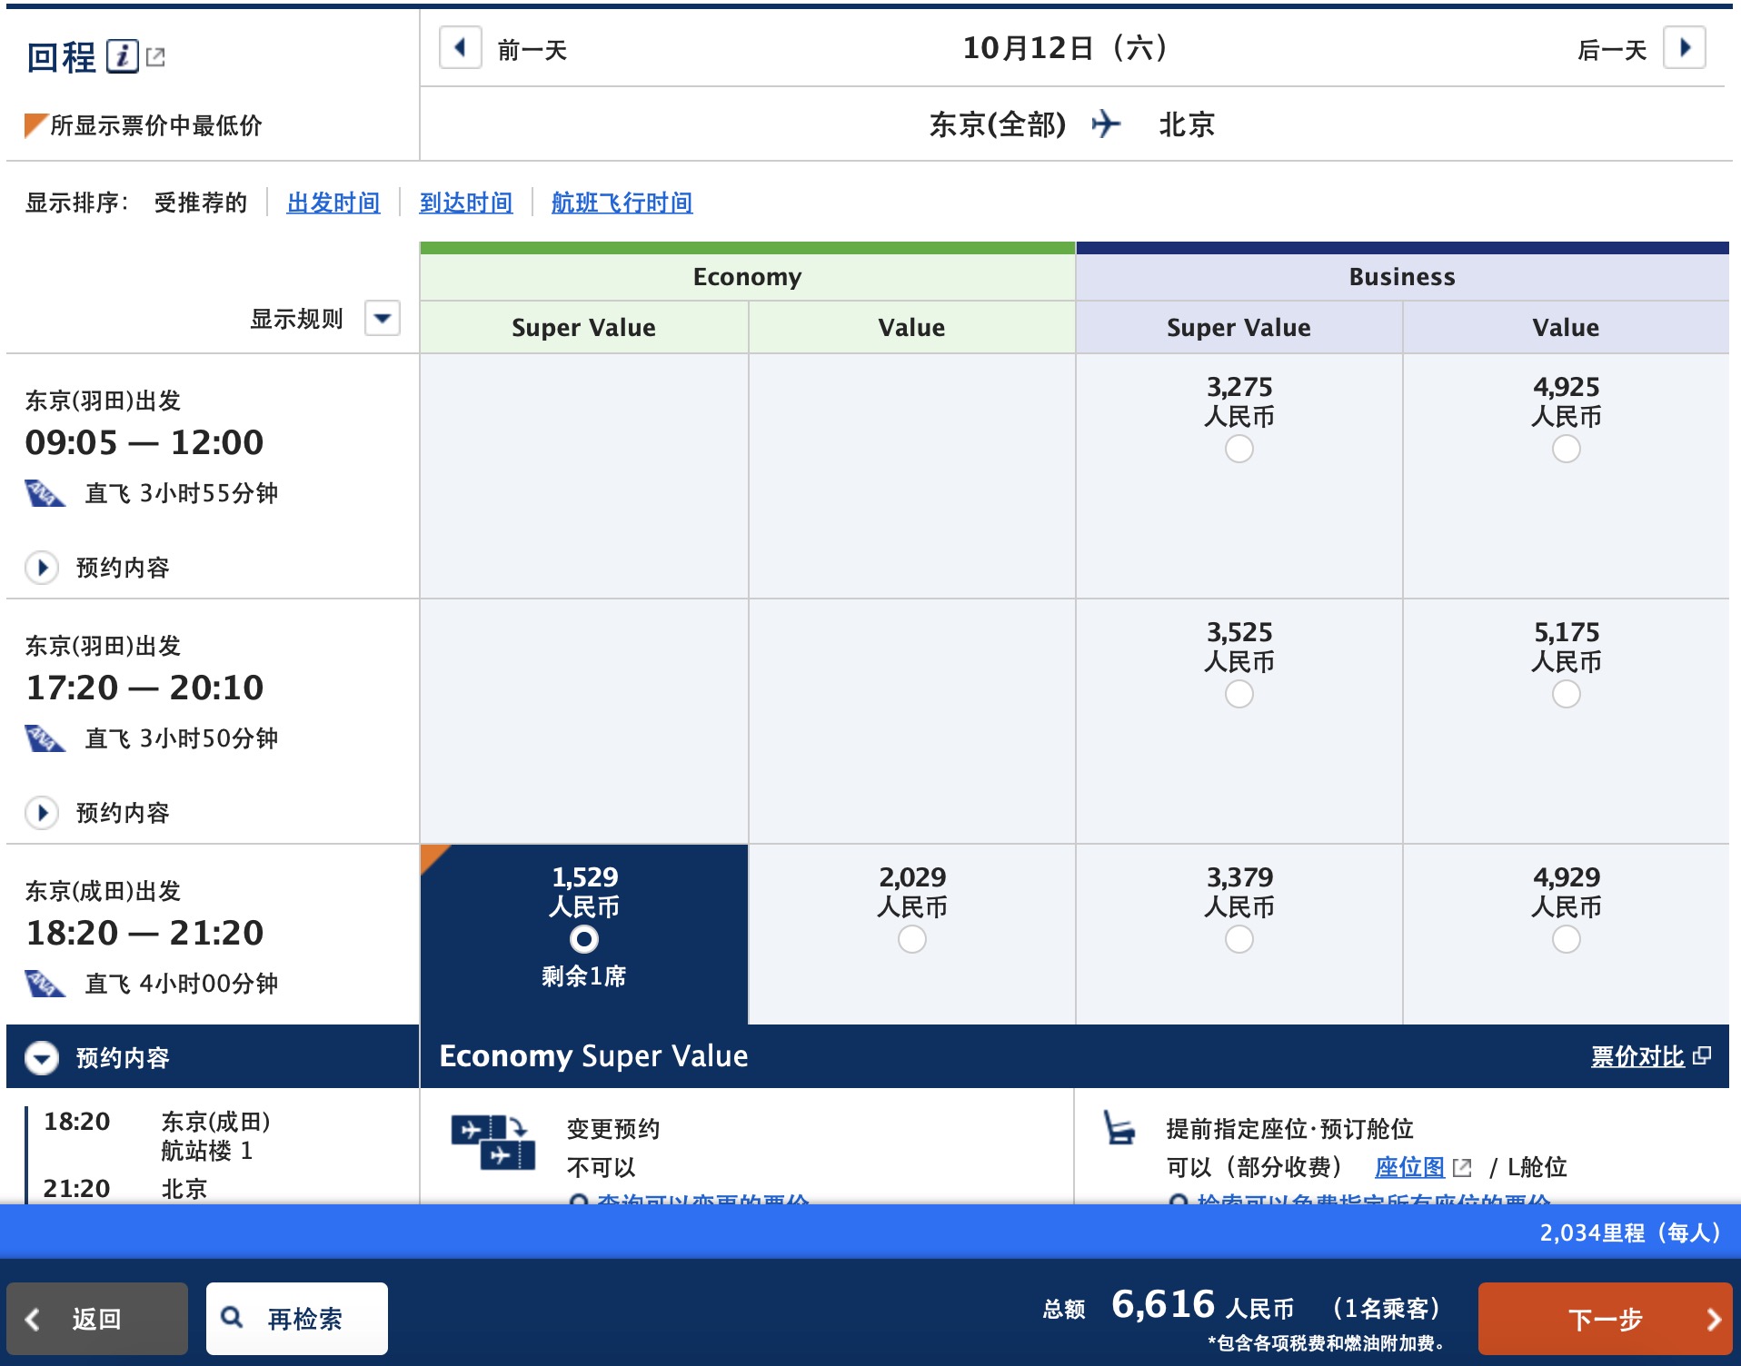This screenshot has width=1741, height=1366.
Task: Click the 变更预约 change-flight icon
Action: (x=492, y=1143)
